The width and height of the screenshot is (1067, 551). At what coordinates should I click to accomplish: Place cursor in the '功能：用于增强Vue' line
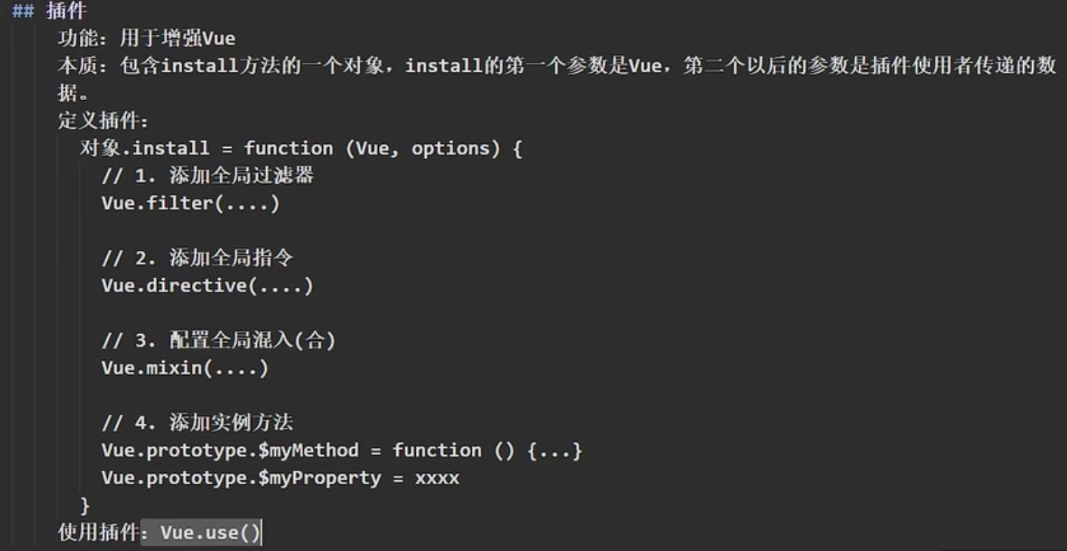point(147,39)
